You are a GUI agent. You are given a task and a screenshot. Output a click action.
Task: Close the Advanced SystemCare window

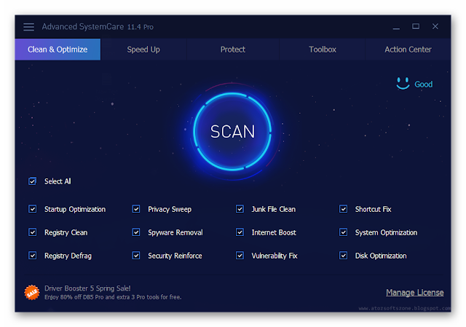pos(435,26)
